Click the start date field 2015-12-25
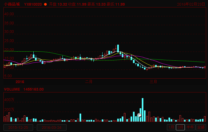The image size is (208, 132). tap(18, 127)
